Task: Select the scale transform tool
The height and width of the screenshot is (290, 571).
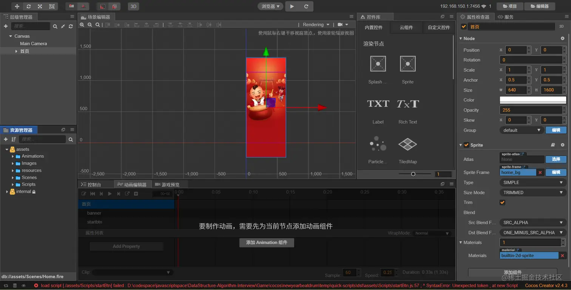Action: pos(40,6)
